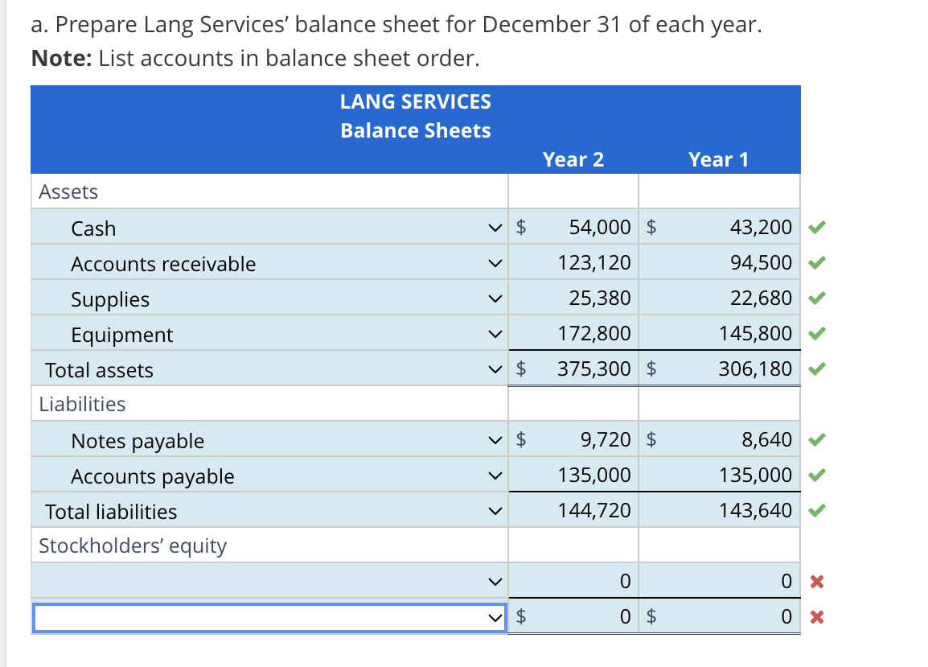Click the green checkmark beside Cash row

816,227
